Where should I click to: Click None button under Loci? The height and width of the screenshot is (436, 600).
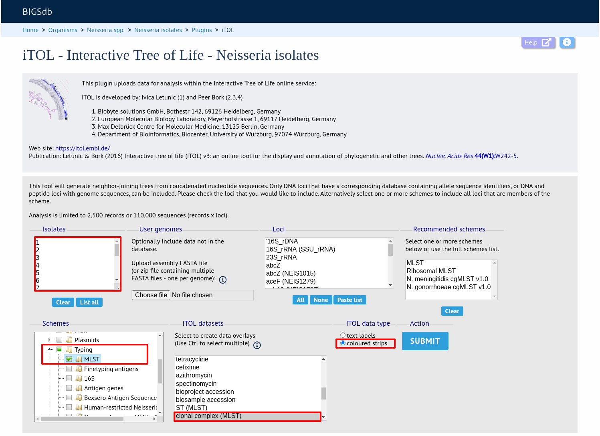[x=321, y=300]
